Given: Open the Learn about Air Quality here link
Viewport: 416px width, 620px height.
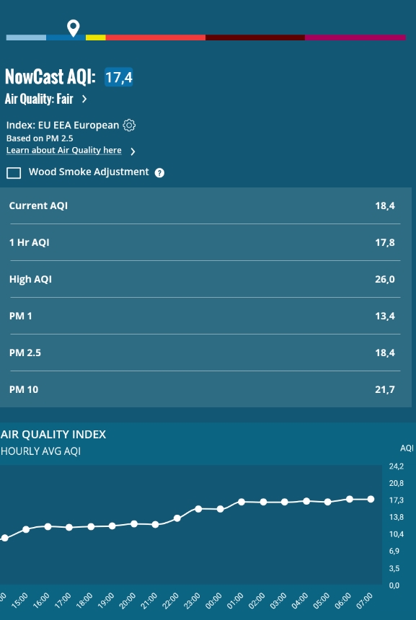Looking at the screenshot, I should 63,150.
